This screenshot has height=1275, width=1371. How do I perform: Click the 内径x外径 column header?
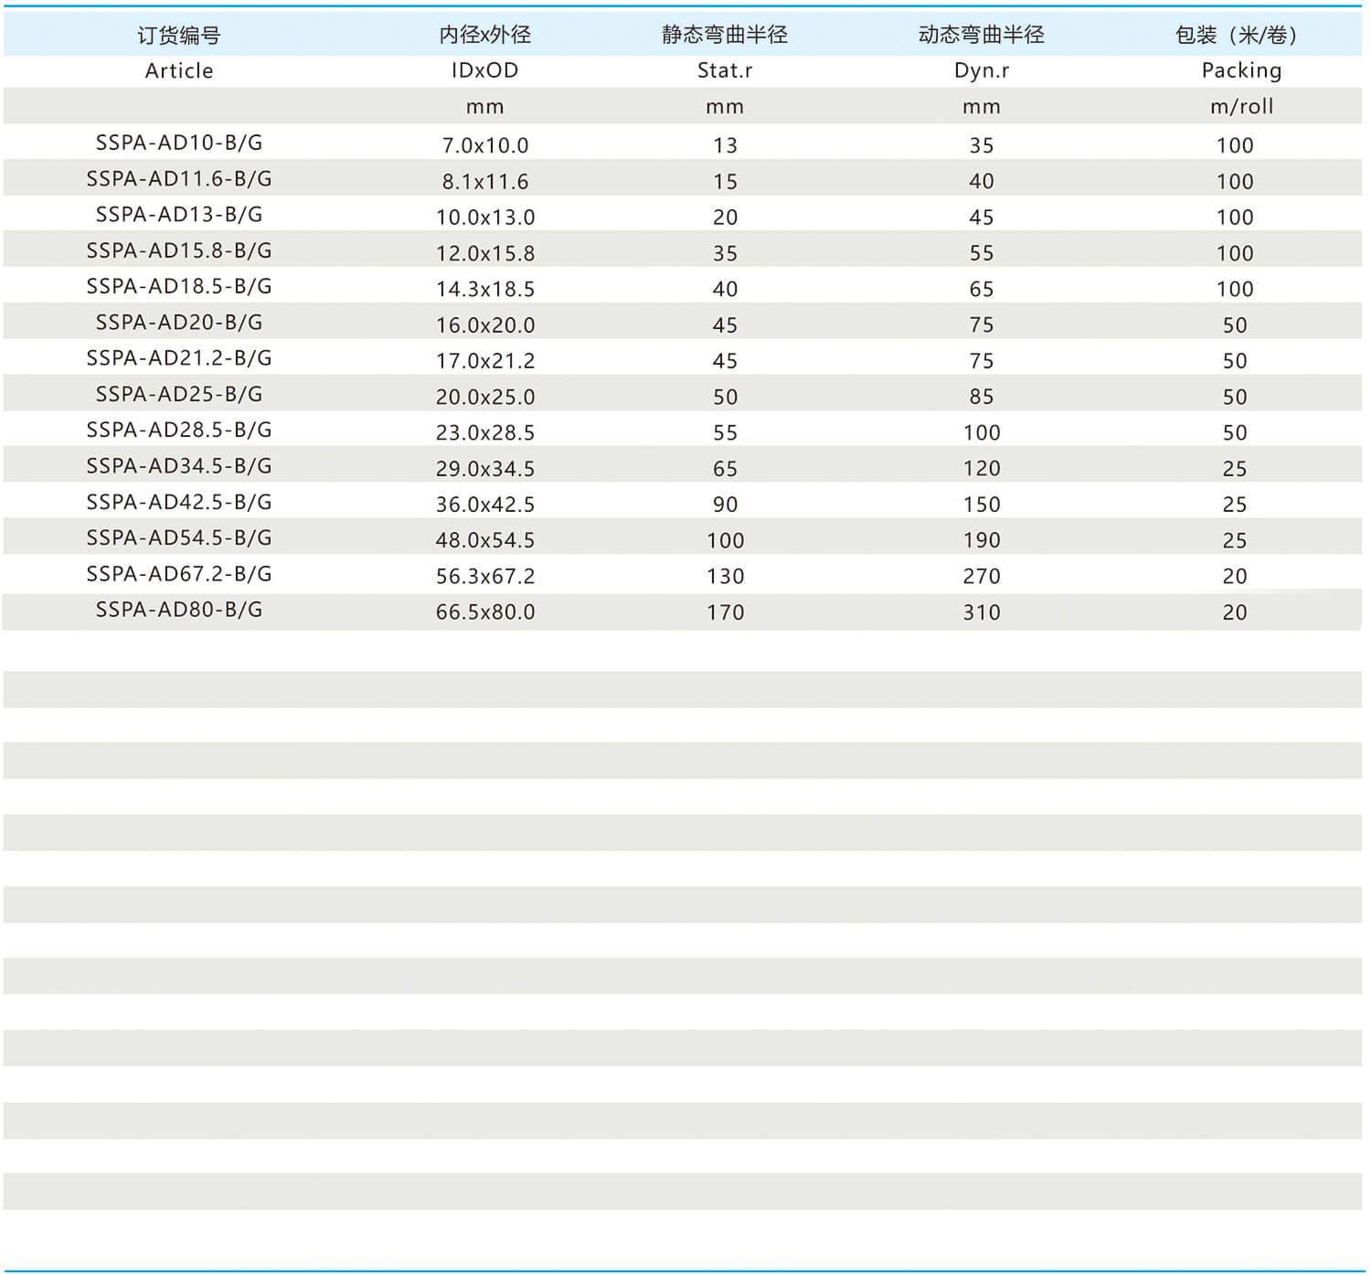click(x=484, y=35)
